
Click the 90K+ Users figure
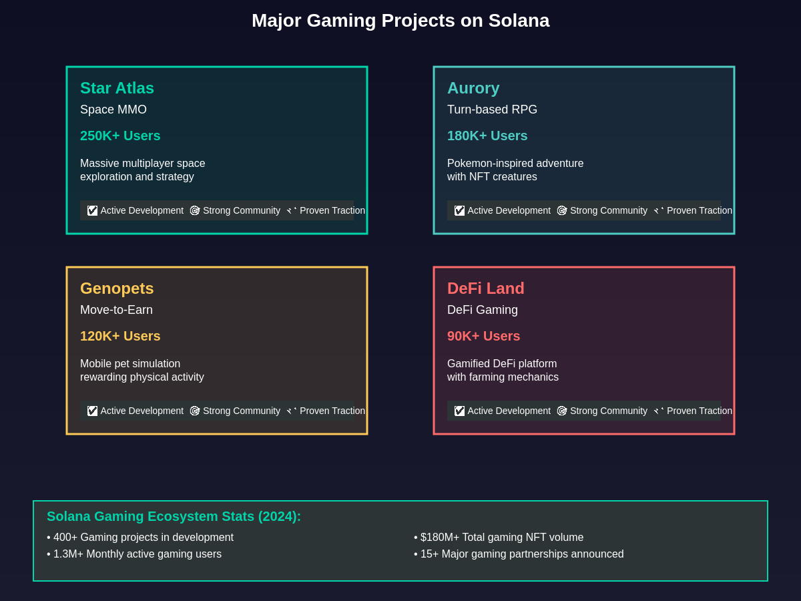pyautogui.click(x=483, y=336)
